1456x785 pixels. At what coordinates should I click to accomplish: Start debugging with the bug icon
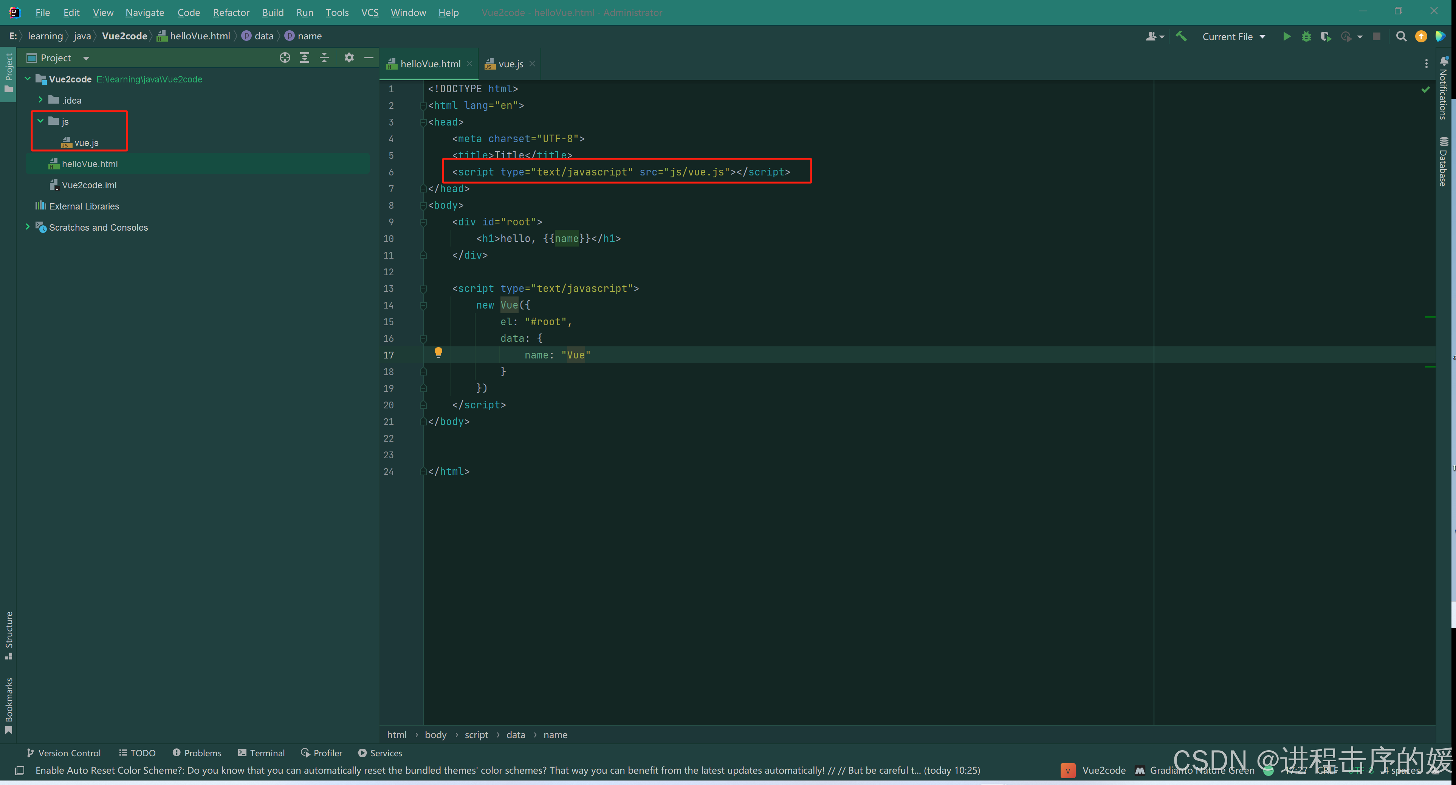tap(1306, 37)
